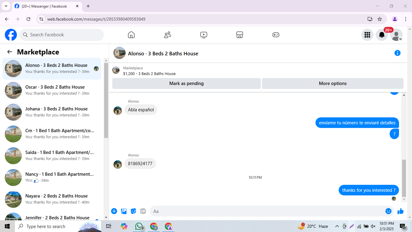Close the Messenger tab
Screen dimensions: 412x232
pos(77,6)
